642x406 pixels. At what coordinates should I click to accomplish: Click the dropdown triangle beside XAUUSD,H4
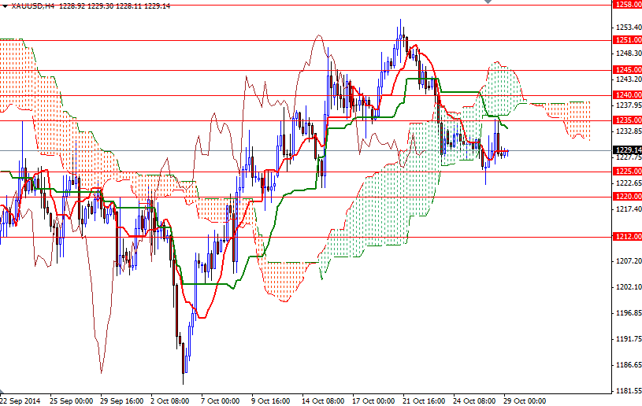tap(5, 6)
